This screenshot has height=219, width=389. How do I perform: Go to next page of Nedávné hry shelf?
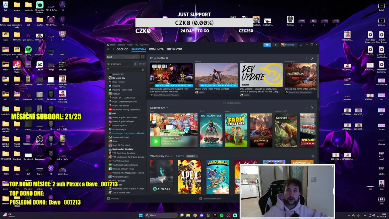(x=312, y=108)
